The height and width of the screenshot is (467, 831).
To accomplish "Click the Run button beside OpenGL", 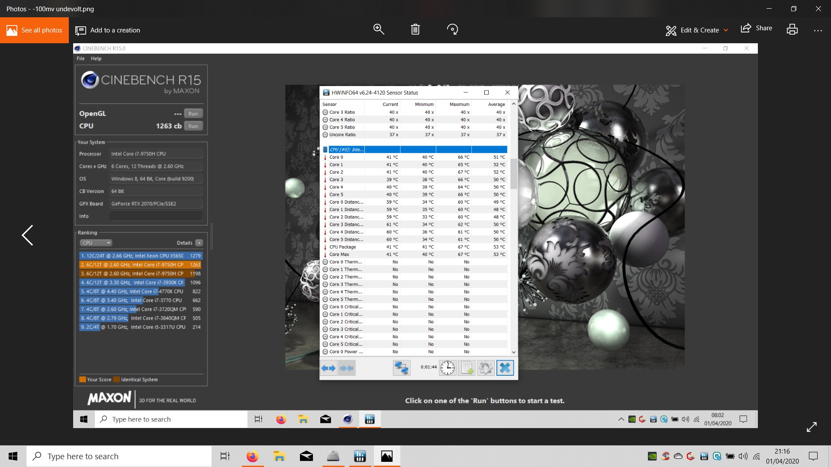I will 193,113.
